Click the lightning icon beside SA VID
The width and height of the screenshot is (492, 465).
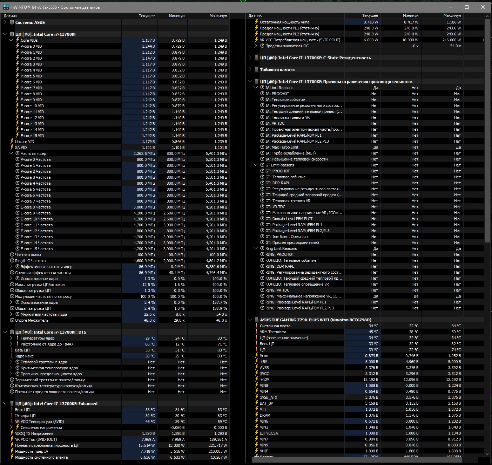(12, 148)
